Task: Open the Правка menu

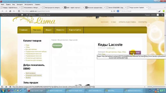Action: pos(8,5)
